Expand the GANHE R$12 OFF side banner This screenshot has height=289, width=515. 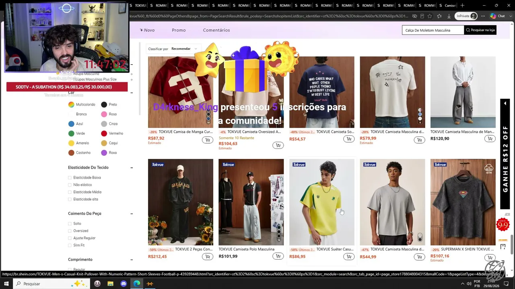(x=505, y=104)
